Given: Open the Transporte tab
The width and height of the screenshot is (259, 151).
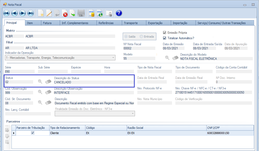Looking at the screenshot, I should click(131, 23).
